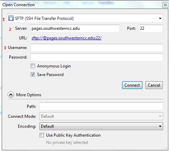The width and height of the screenshot is (169, 151).
Task: Click the Path input field
Action: [101, 106]
